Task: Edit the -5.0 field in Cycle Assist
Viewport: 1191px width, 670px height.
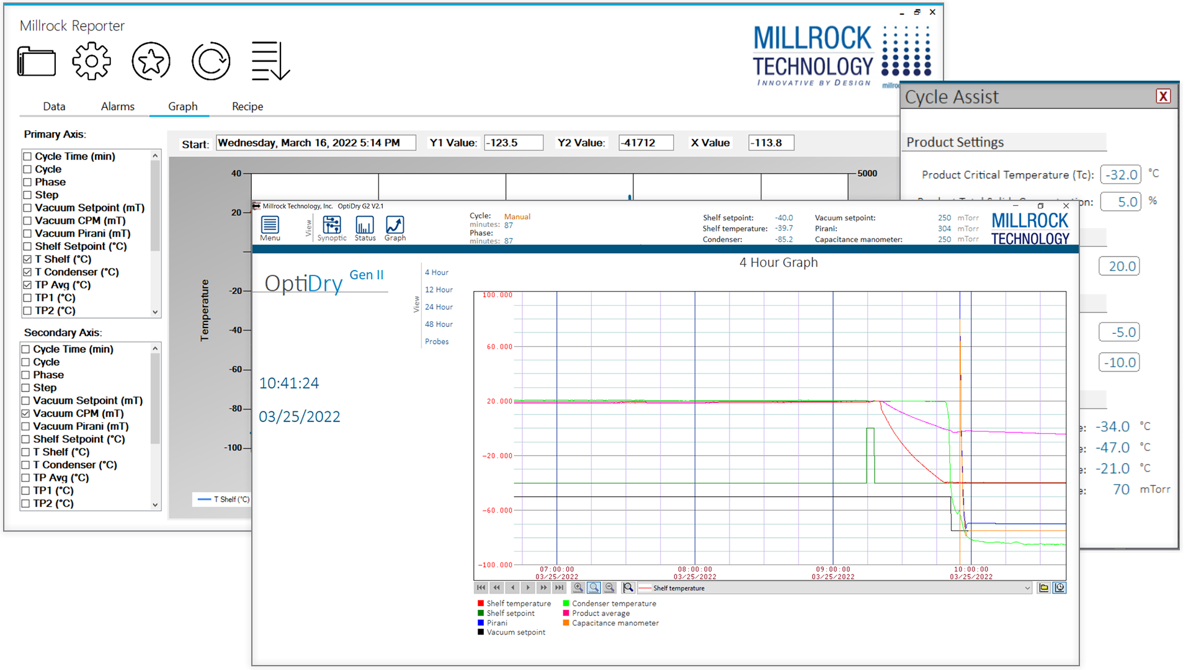Action: click(x=1119, y=332)
